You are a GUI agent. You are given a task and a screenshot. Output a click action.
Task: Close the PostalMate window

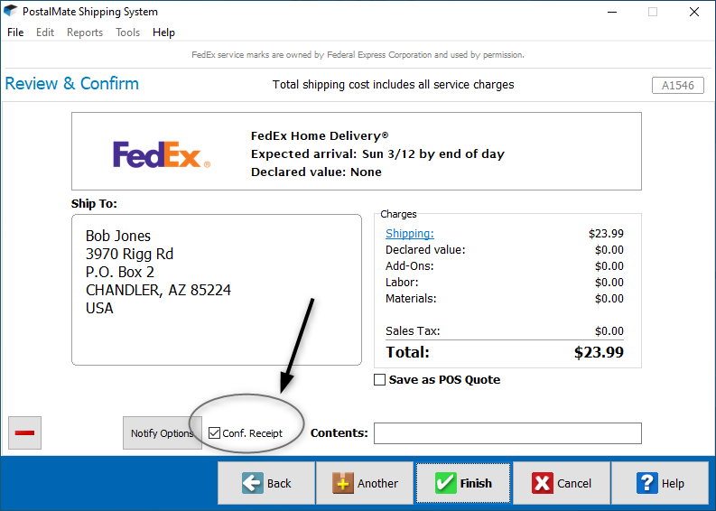coord(694,12)
